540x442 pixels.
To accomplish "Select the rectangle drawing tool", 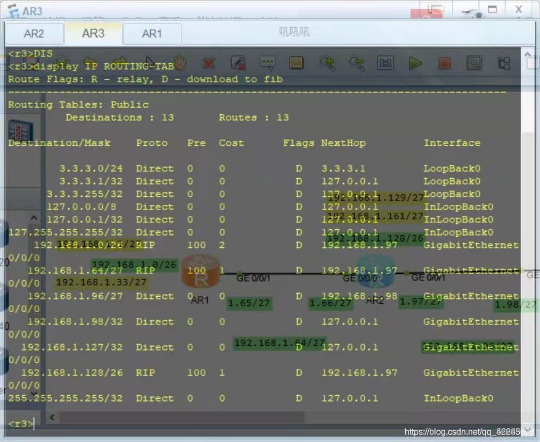I will tap(296, 63).
